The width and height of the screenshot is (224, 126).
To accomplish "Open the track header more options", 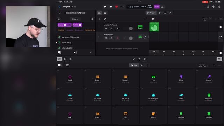I will pyautogui.click(x=145, y=19).
